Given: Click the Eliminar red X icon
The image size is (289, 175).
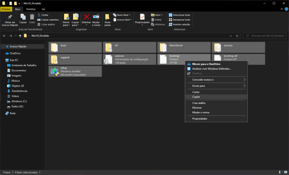Looking at the screenshot, I should 86,17.
